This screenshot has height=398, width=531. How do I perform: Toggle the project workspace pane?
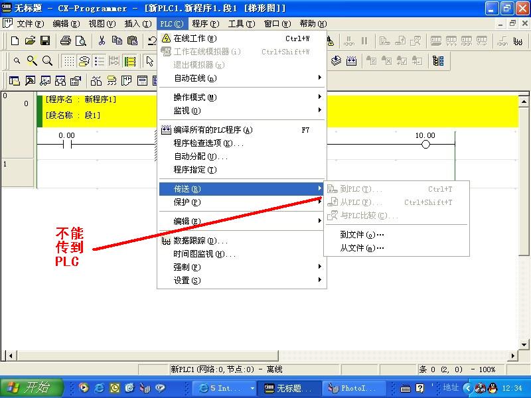[14, 81]
